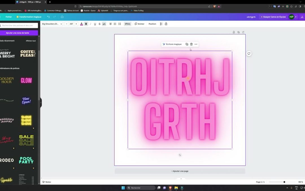Click the comment bubble beside canvas

coord(249,53)
